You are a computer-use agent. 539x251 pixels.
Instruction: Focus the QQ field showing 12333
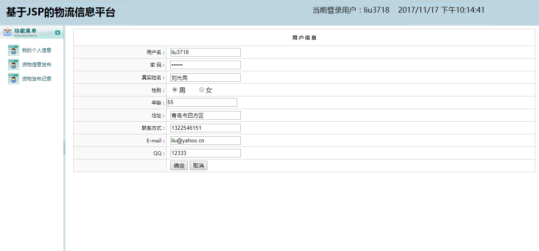point(205,153)
